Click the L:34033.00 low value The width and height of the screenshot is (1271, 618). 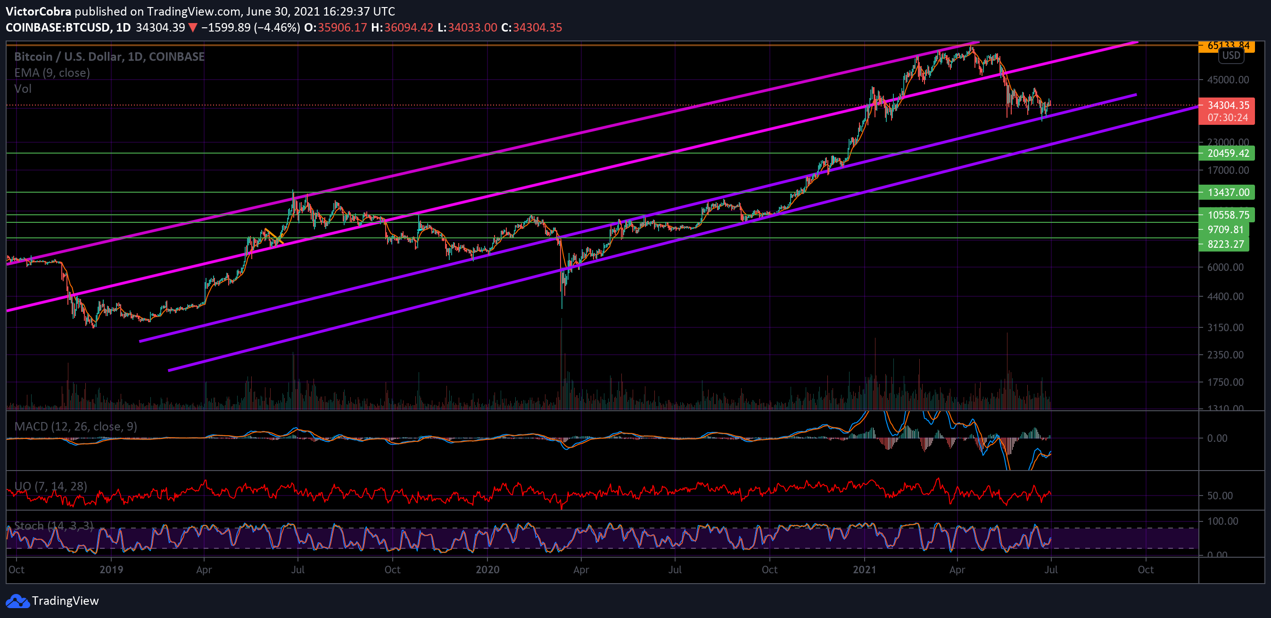[x=467, y=28]
